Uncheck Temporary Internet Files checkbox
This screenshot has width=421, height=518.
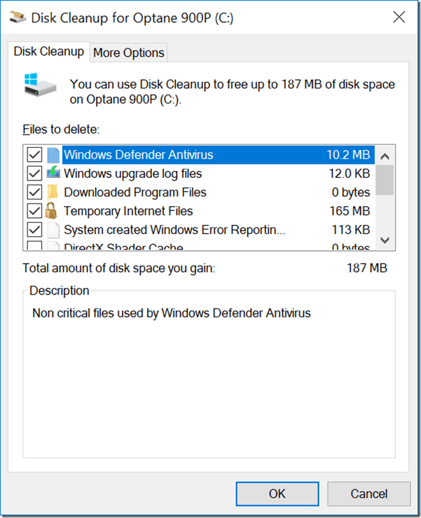tap(34, 211)
